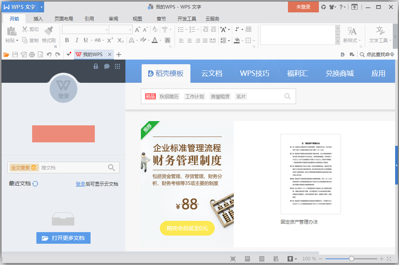Switch to the 审阅 ribbon tab
This screenshot has height=265, width=399.
pos(113,19)
